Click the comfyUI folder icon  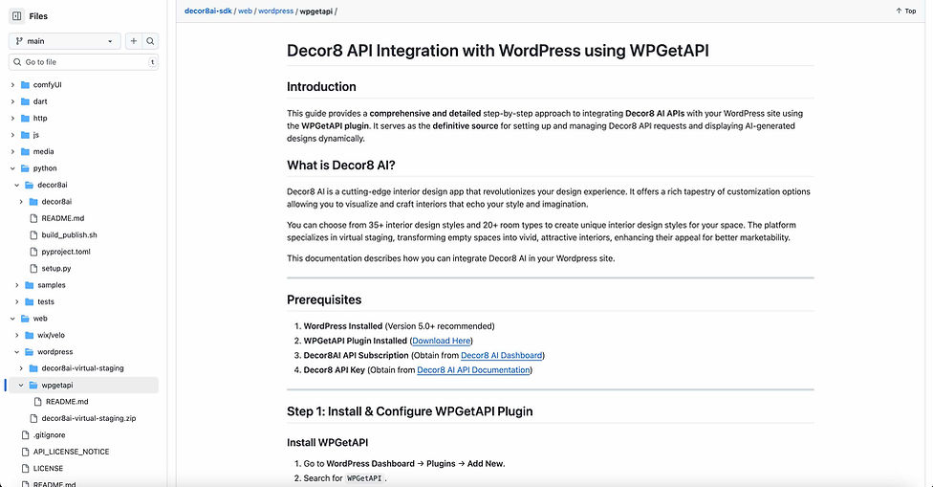tap(25, 85)
